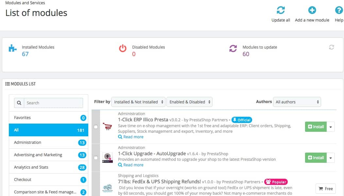The height and width of the screenshot is (196, 344).
Task: Click the magnifier icon in the search box
Action: 19,103
